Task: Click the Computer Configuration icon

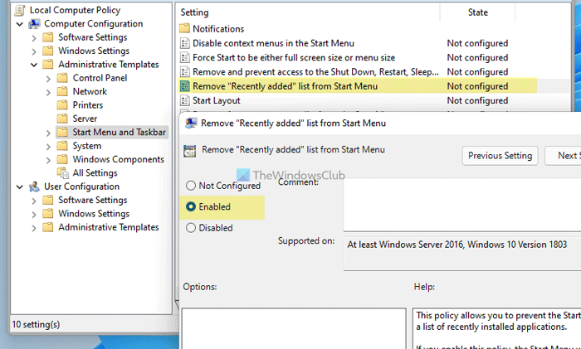Action: (x=34, y=23)
